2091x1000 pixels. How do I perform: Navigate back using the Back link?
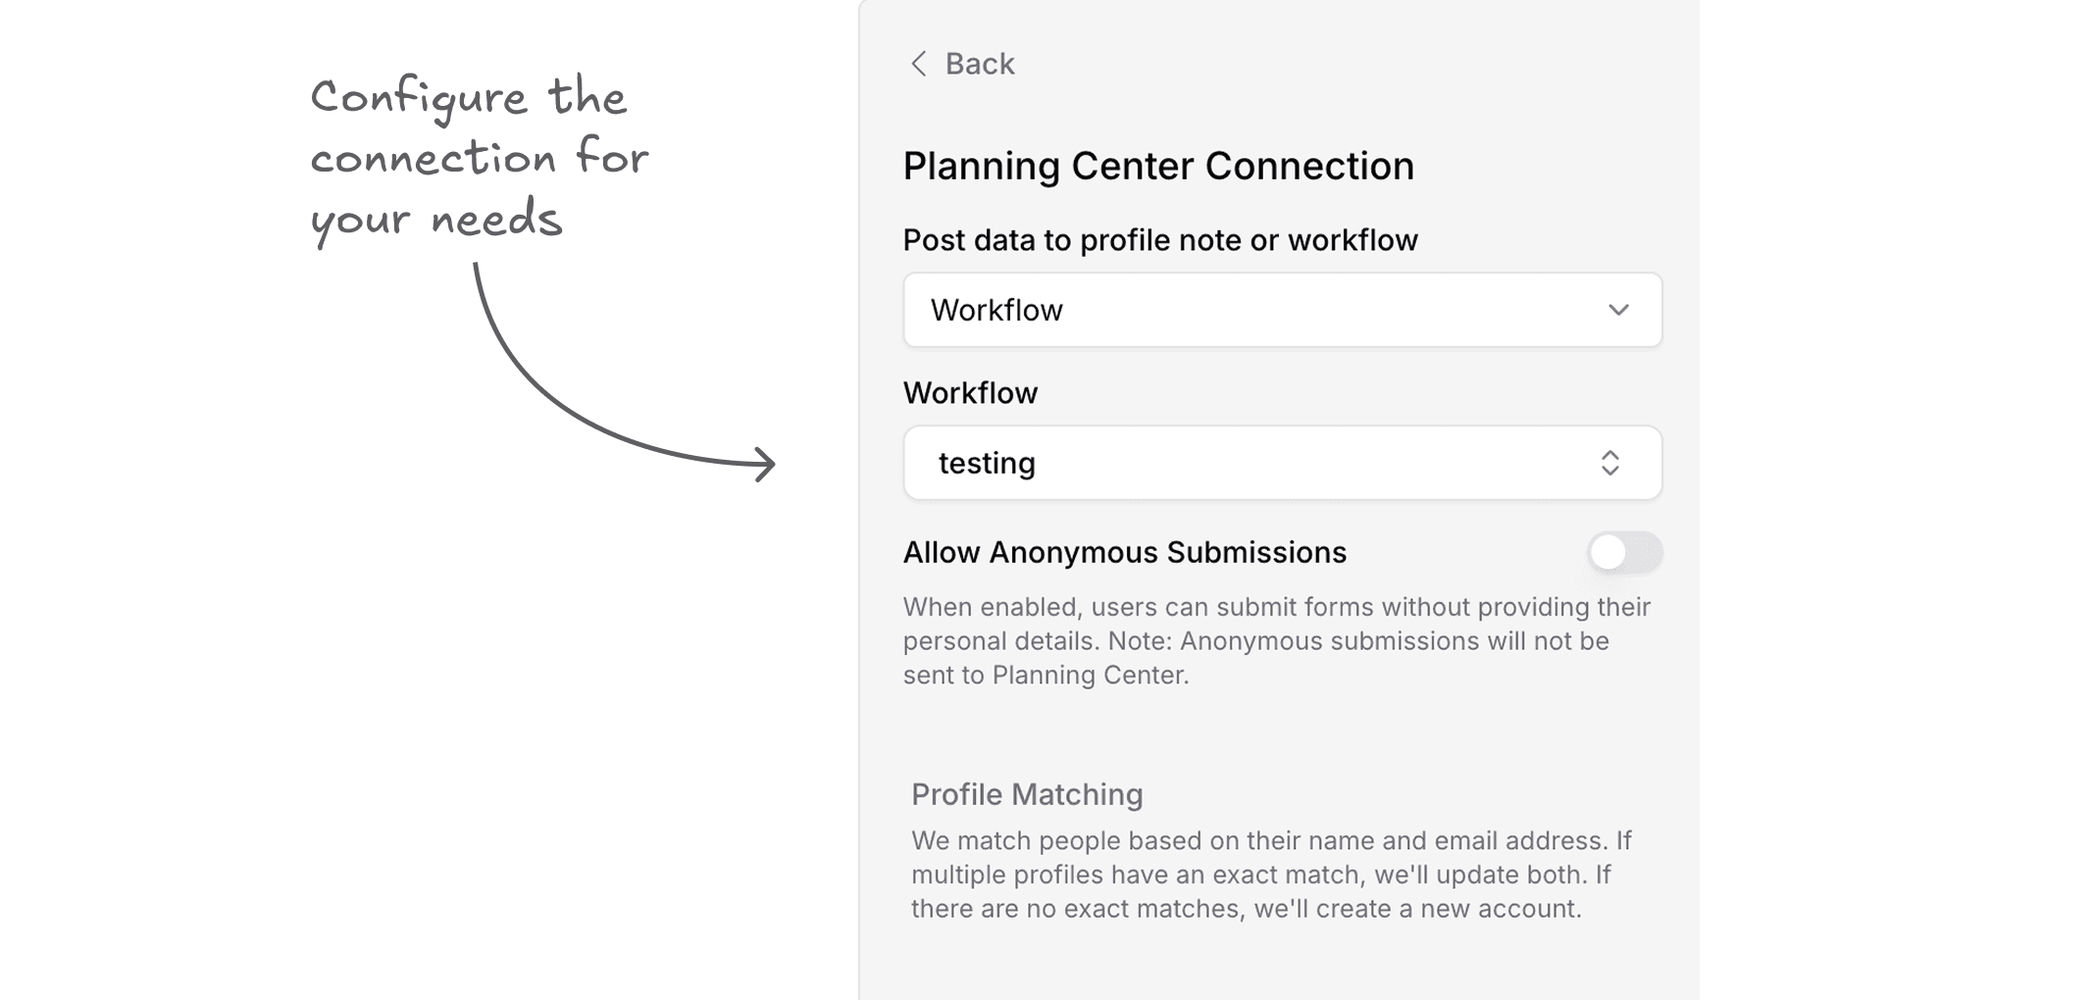pyautogui.click(x=963, y=64)
